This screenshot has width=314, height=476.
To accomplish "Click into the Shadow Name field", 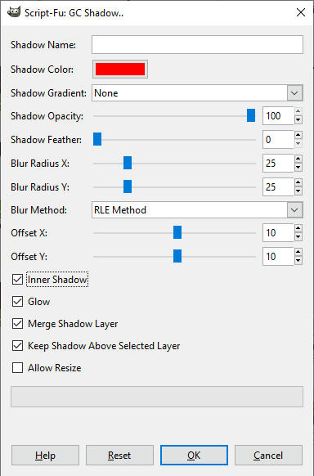I will point(197,45).
